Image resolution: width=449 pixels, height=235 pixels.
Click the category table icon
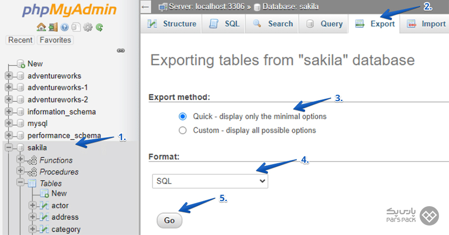click(44, 229)
